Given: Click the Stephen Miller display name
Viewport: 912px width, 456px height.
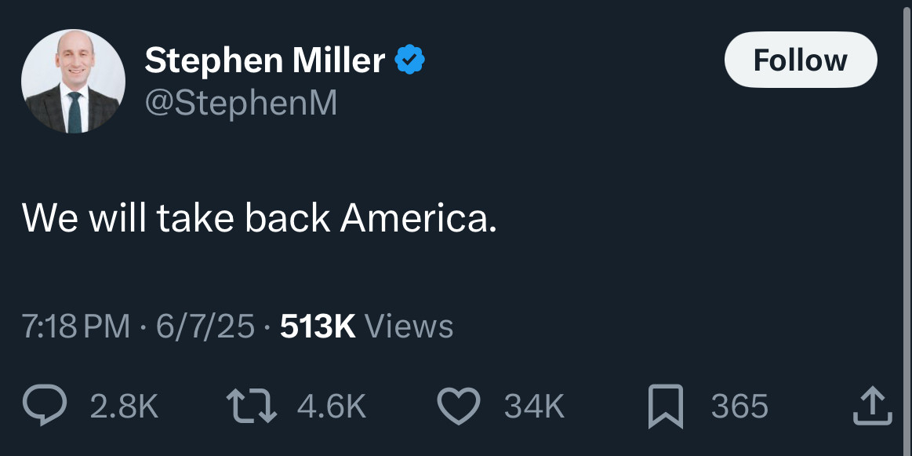Looking at the screenshot, I should (264, 60).
